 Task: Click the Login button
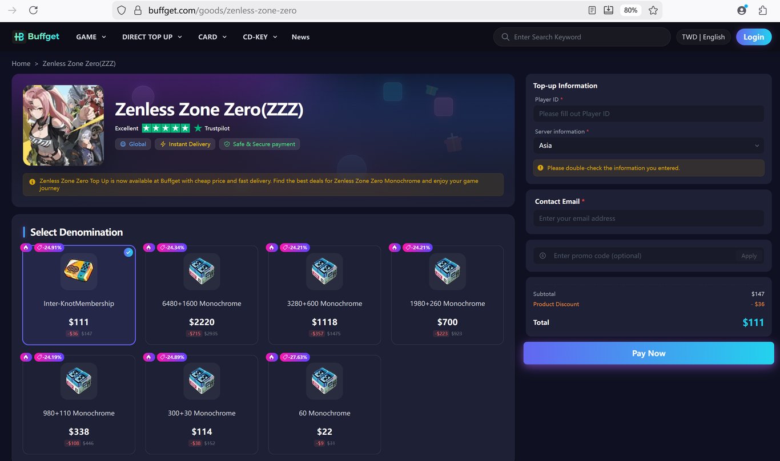754,37
